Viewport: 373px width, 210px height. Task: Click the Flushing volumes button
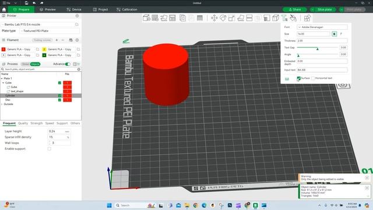(x=42, y=40)
